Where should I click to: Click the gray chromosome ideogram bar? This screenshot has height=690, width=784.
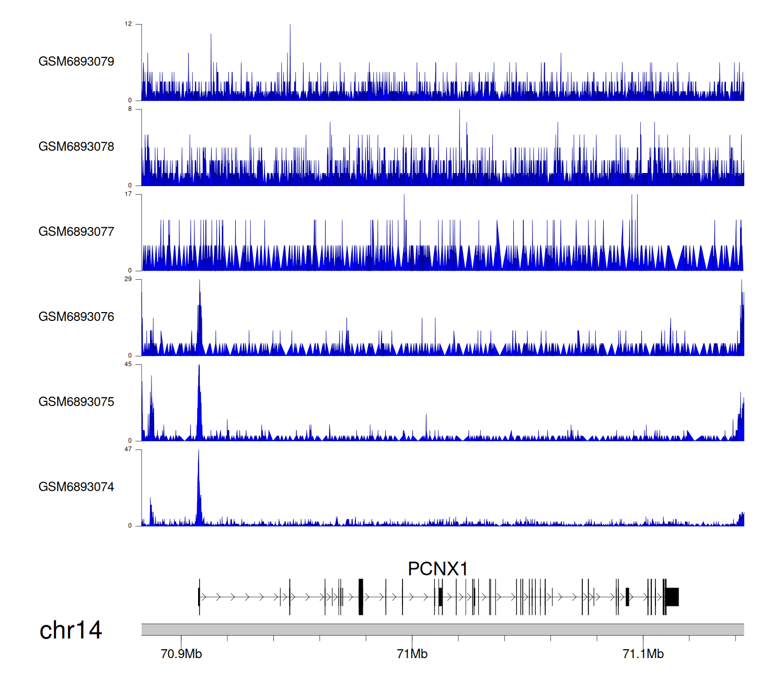click(442, 629)
